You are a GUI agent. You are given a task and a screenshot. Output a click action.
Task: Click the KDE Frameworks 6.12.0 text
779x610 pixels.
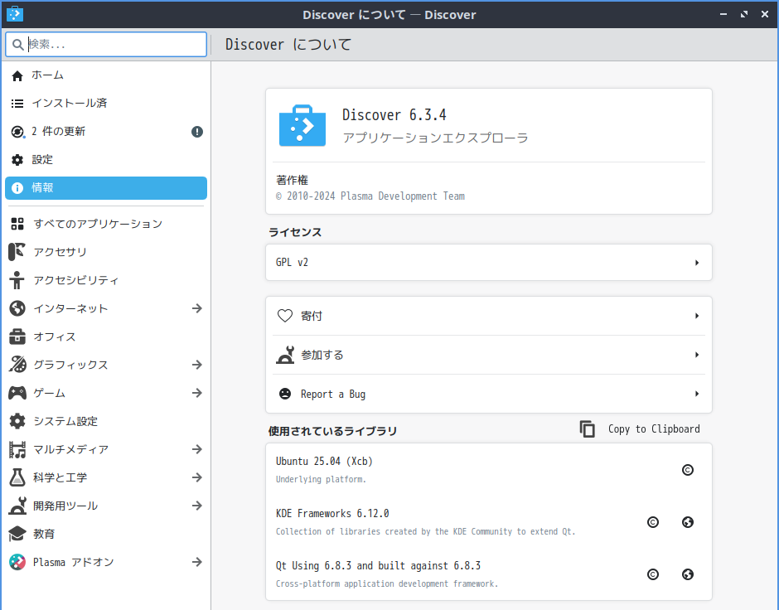332,514
